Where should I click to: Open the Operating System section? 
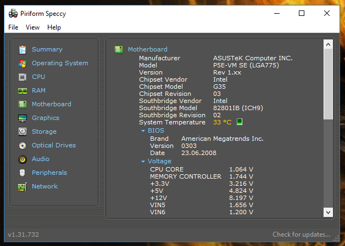click(x=60, y=63)
